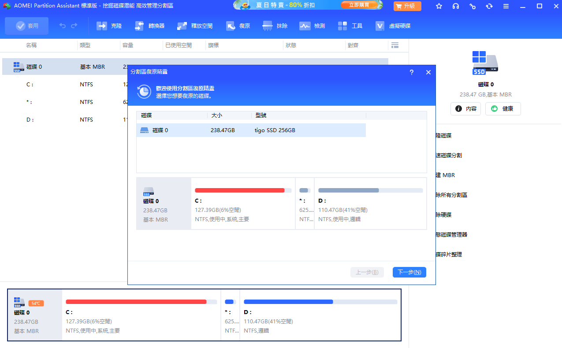This screenshot has width=562, height=348.
Task: Click the star favorites icon in title bar
Action: [x=439, y=6]
